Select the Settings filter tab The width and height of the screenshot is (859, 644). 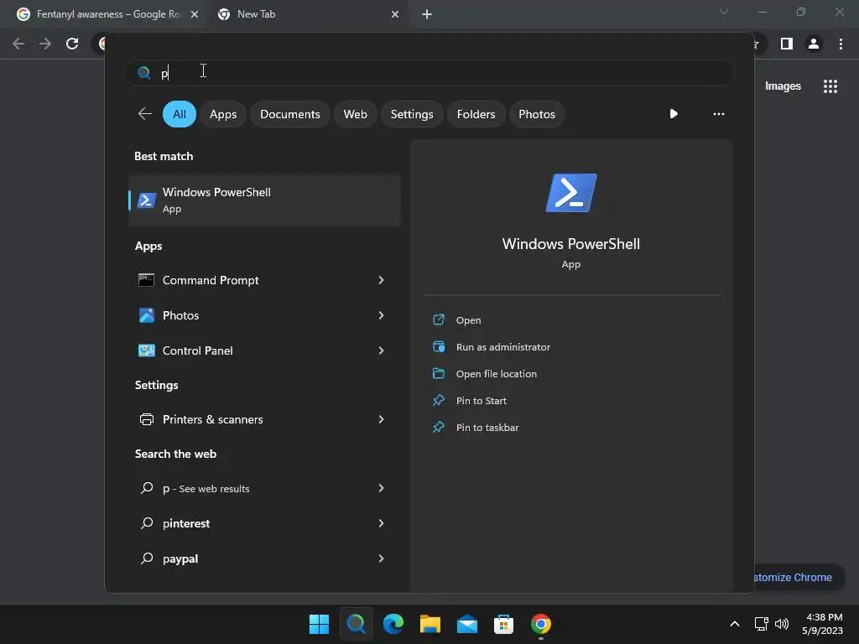click(411, 114)
